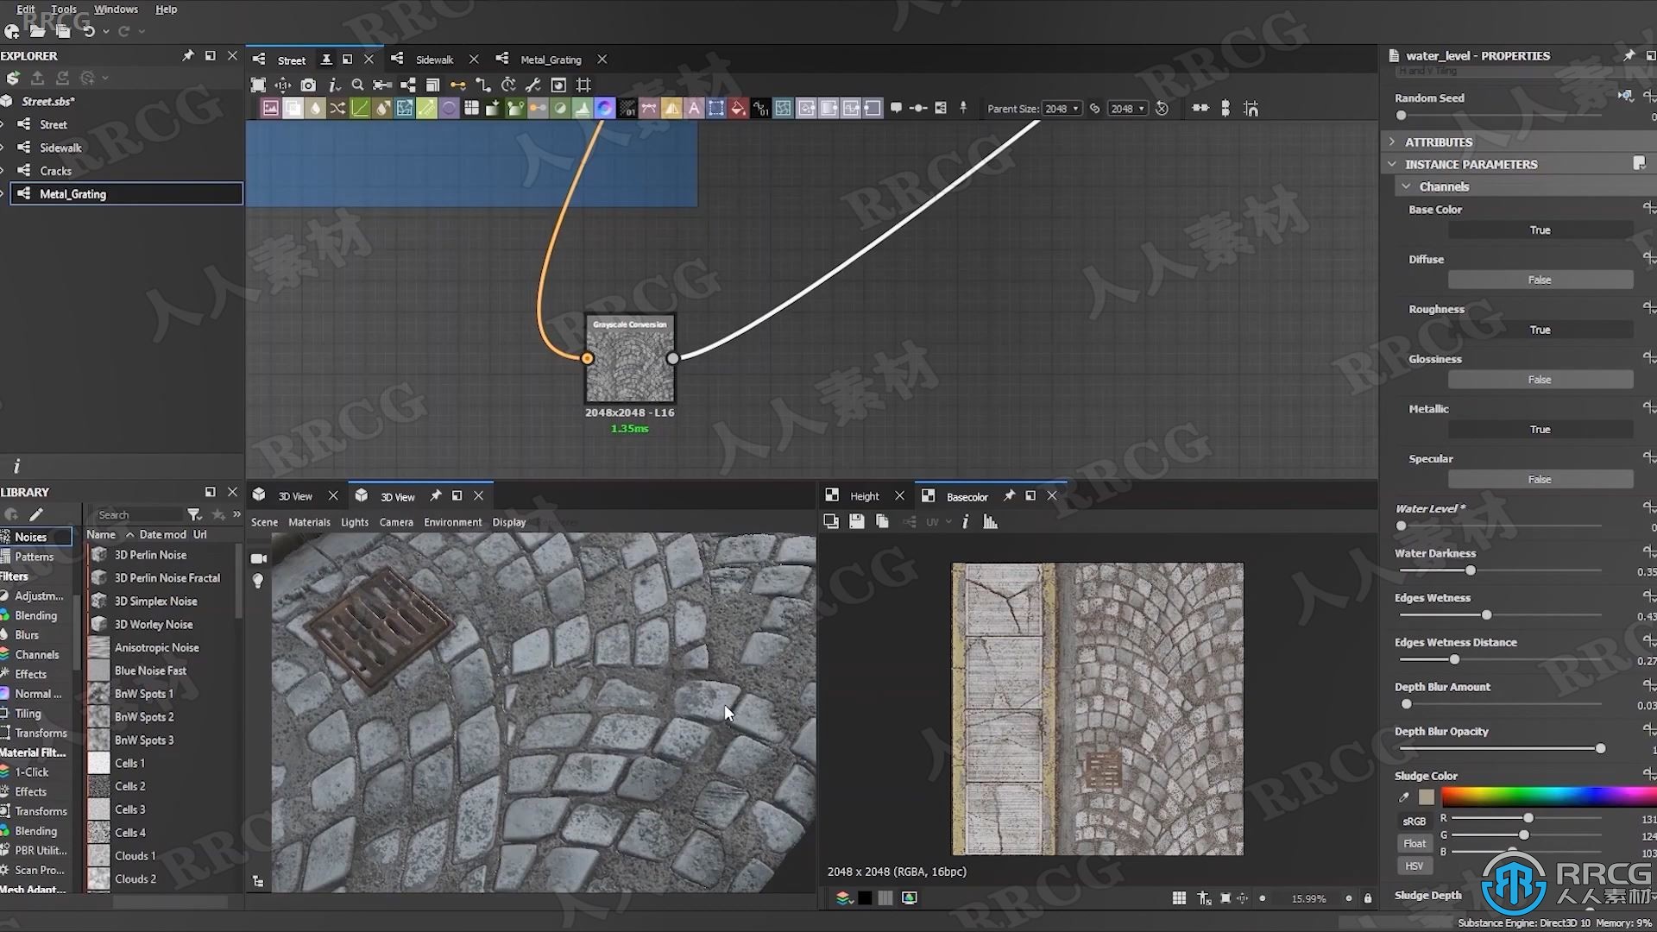Click the Noises filter category

pos(33,536)
